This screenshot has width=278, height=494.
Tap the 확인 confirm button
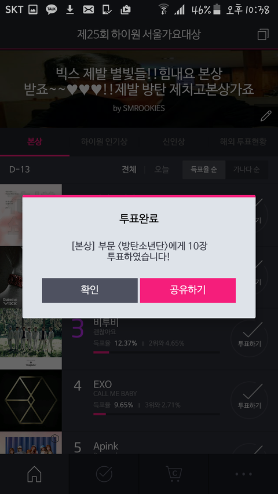pyautogui.click(x=90, y=290)
